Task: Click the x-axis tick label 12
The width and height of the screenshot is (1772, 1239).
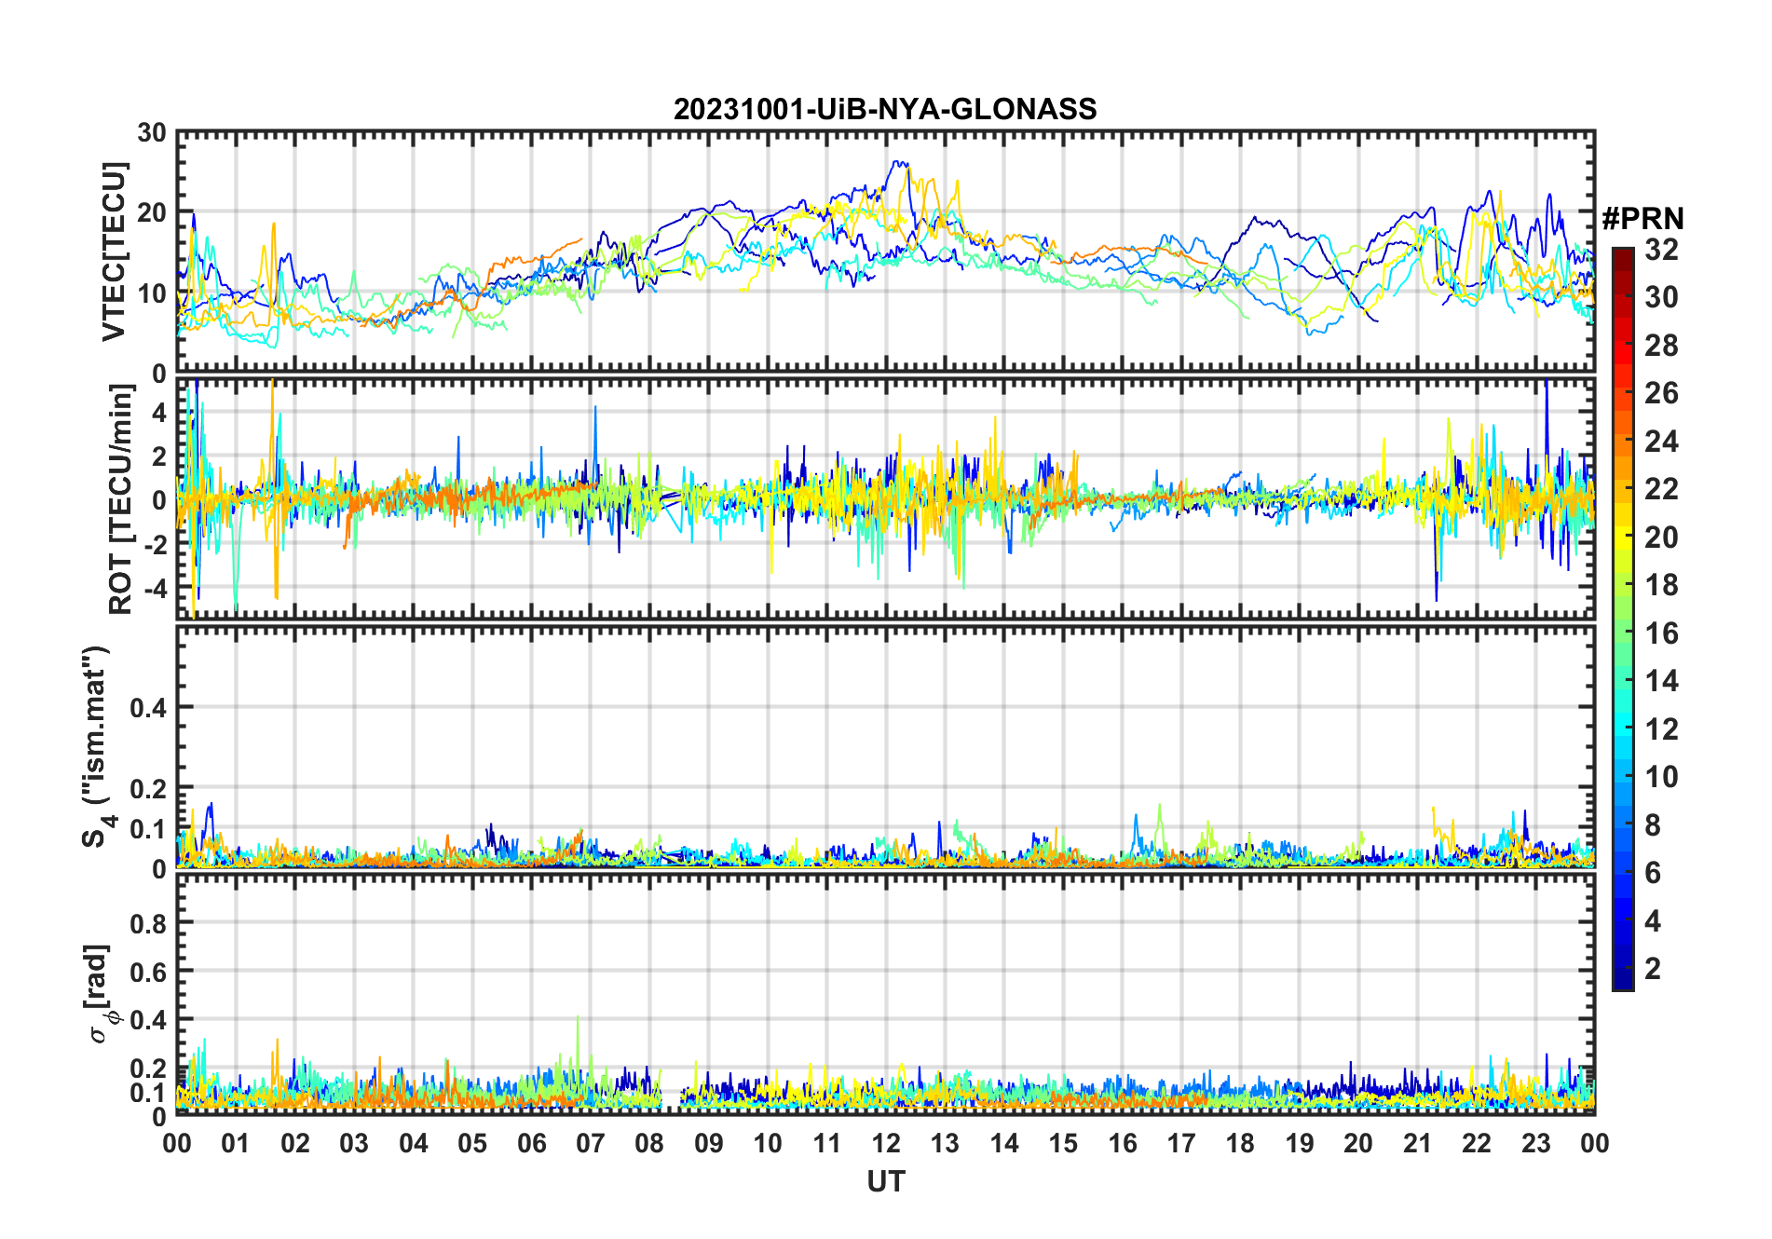Action: [x=885, y=1143]
